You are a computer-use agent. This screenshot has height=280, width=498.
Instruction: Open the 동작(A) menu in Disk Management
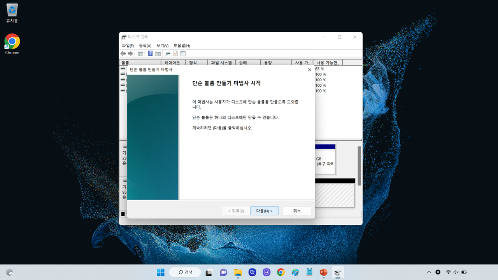[144, 45]
